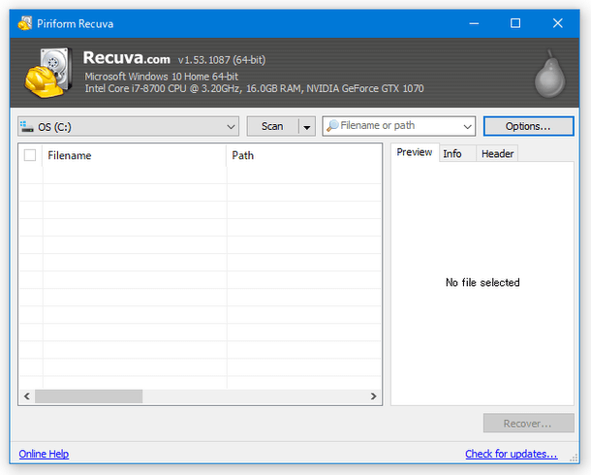Switch to the Header tab
Viewport: 591px width, 475px height.
point(498,154)
